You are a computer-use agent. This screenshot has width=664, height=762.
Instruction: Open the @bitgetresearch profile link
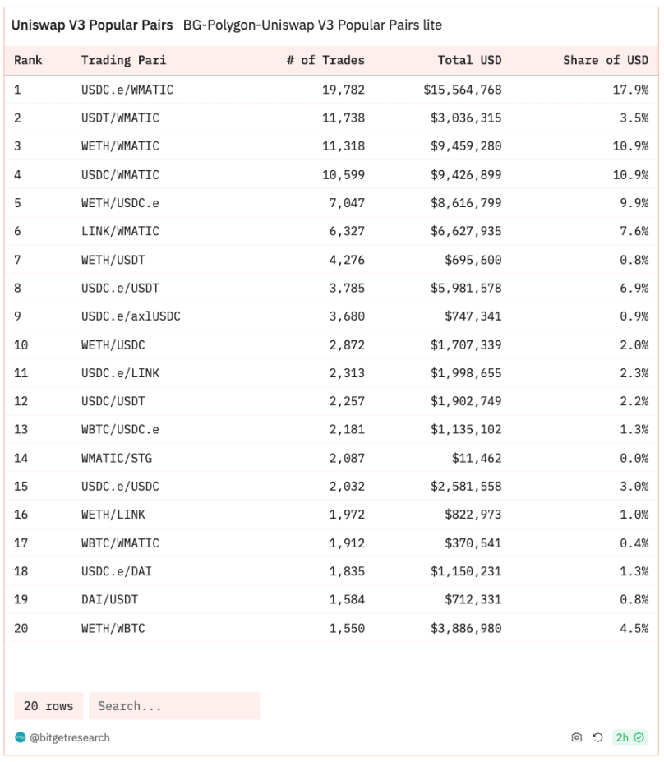tap(70, 737)
